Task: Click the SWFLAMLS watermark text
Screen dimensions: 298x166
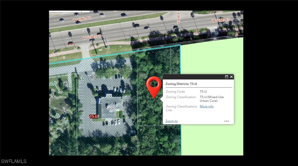Action: 14,161
